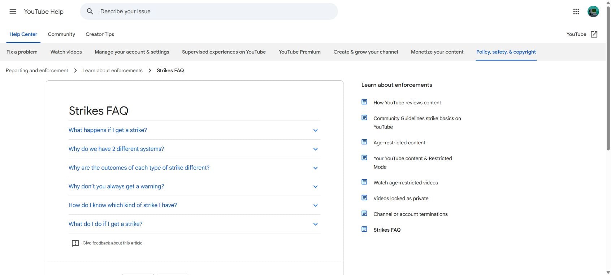
Task: Expand 'Why don't you always get a warning?' chevron
Action: 315,187
